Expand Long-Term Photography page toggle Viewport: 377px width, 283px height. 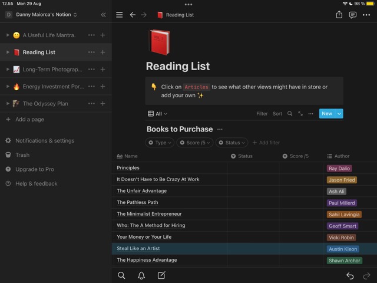8,70
